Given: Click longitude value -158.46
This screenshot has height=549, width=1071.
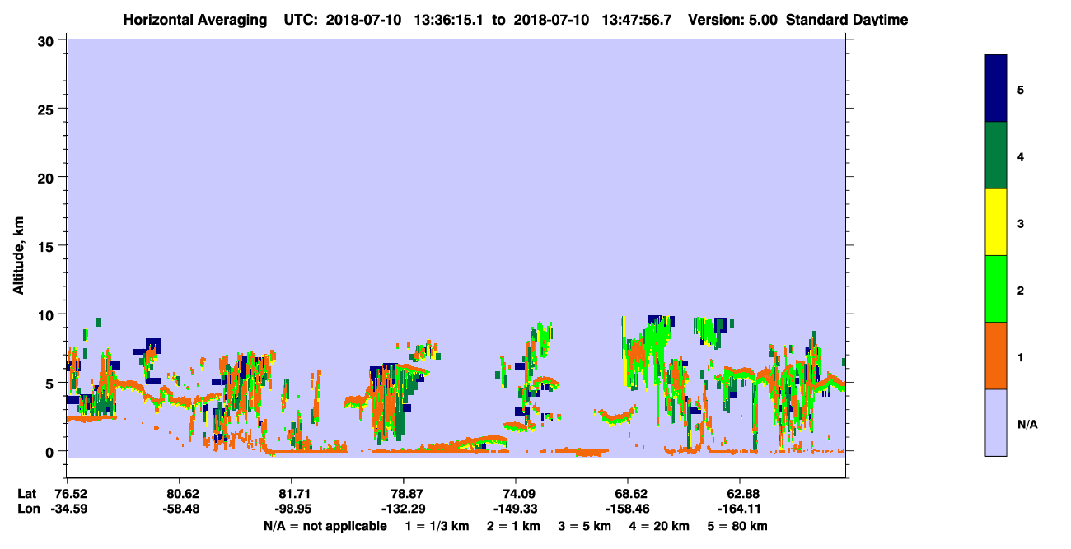Looking at the screenshot, I should [x=629, y=509].
